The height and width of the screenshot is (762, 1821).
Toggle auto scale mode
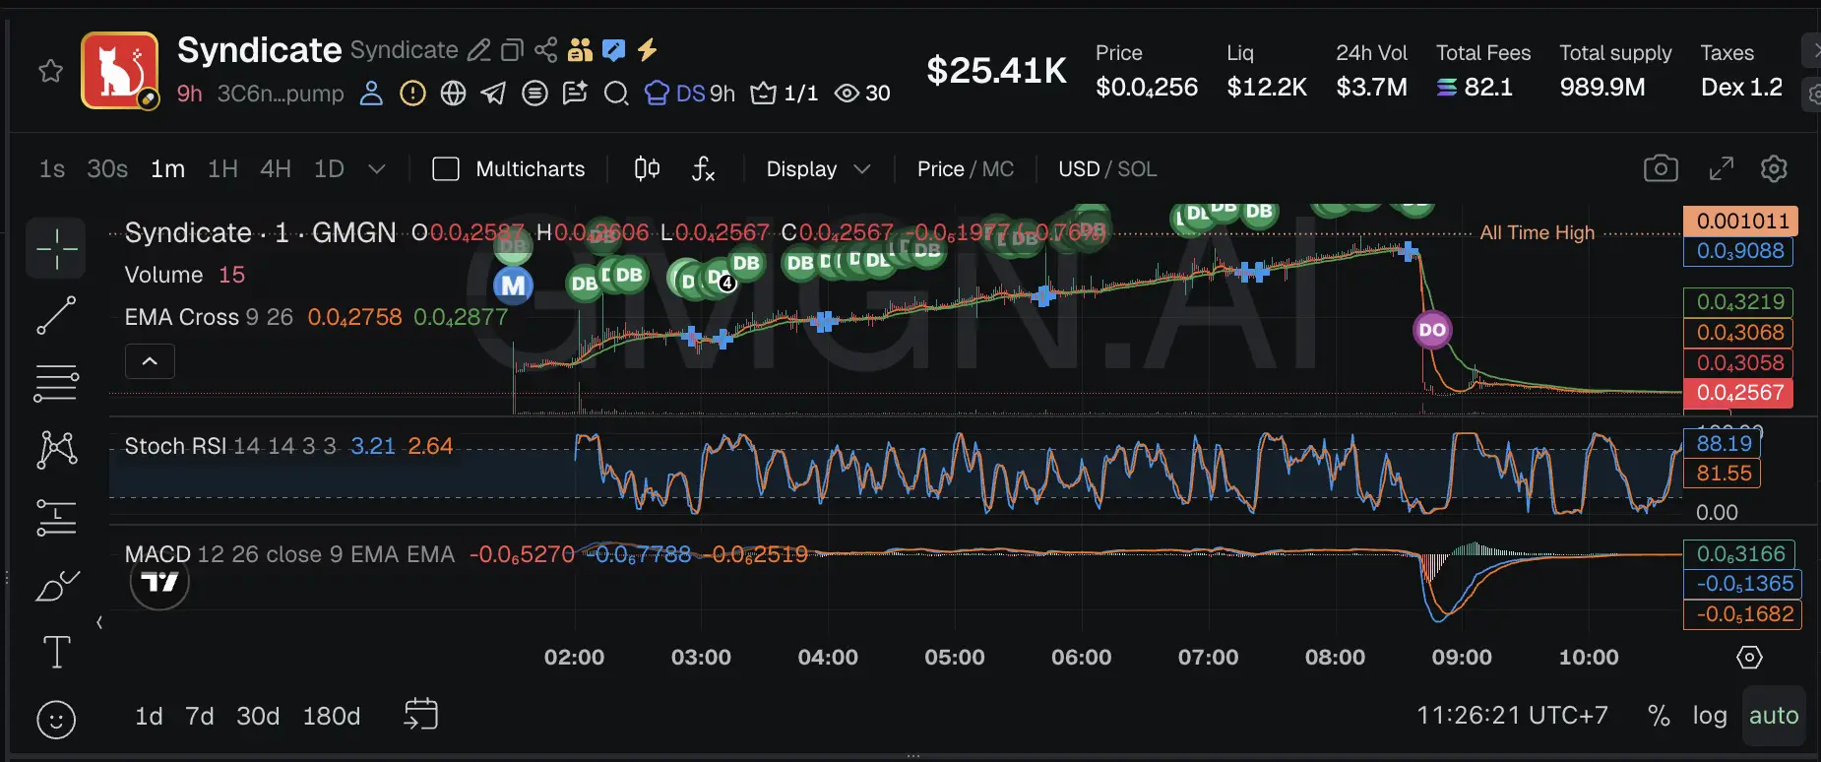tap(1774, 716)
